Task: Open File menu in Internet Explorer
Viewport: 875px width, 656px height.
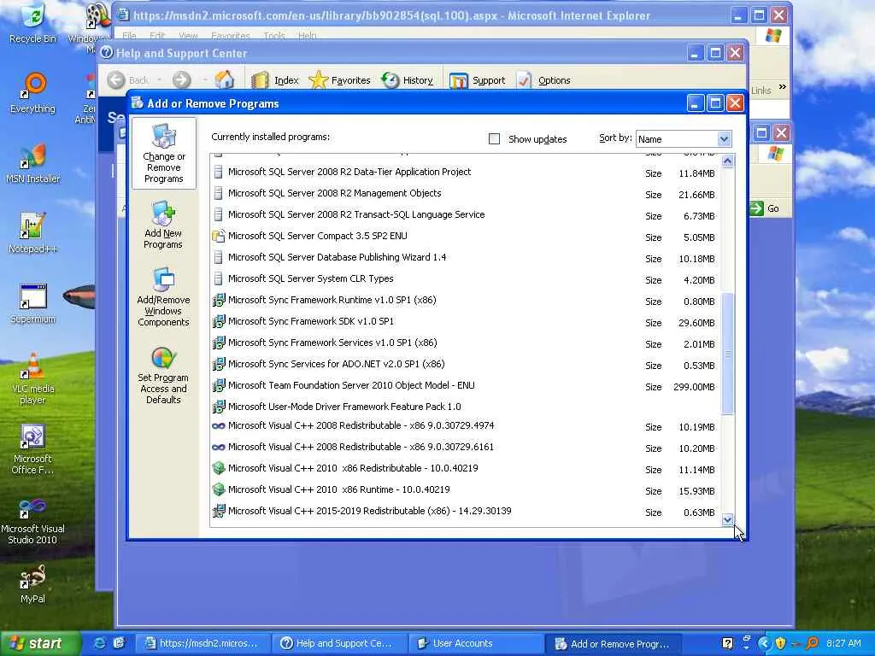Action: click(129, 36)
